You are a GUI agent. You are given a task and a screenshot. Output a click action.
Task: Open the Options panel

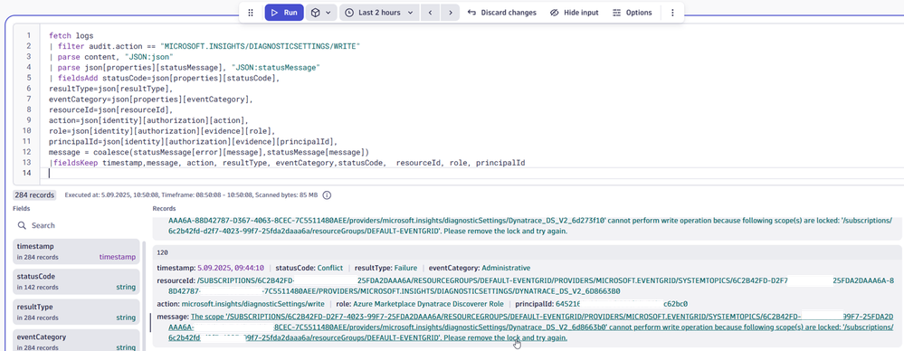633,13
